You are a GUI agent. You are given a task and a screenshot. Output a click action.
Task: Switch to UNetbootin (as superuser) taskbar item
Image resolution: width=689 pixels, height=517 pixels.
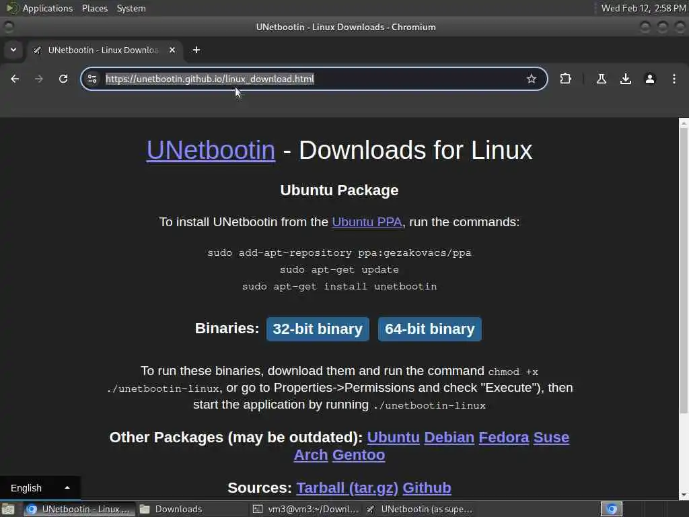coord(420,509)
